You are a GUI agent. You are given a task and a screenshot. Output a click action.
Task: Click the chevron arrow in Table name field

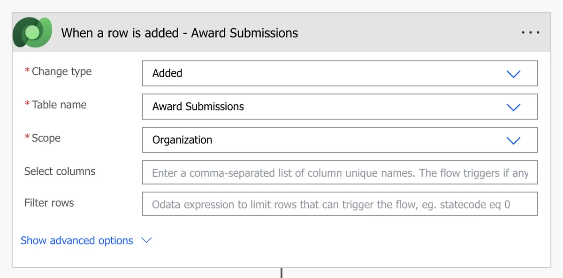[514, 107]
